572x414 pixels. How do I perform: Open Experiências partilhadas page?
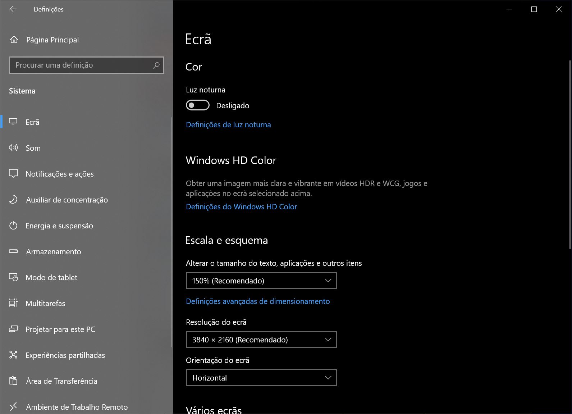(x=86, y=355)
